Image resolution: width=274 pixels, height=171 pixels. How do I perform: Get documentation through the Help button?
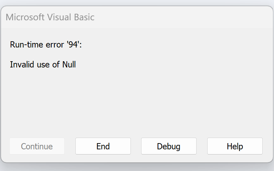click(235, 146)
